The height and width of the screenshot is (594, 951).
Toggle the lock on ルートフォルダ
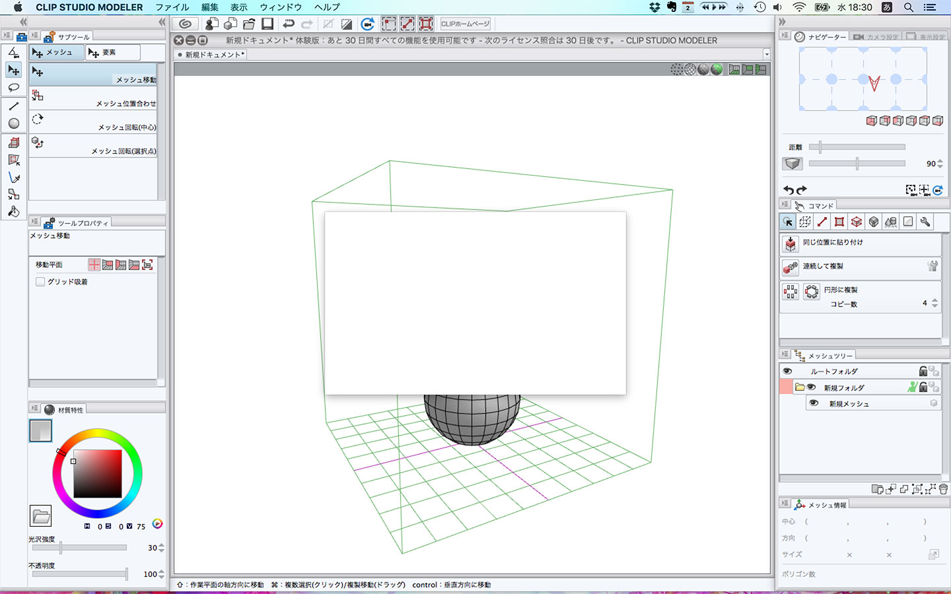tap(923, 372)
